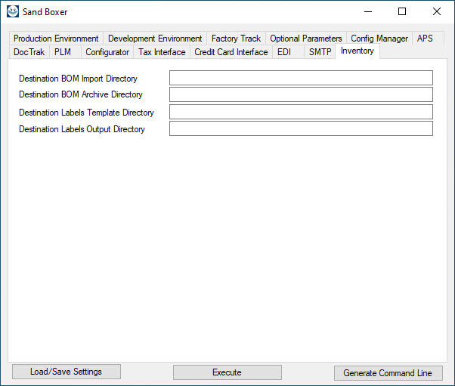Focus the Destination BOM Archive Directory field

coord(301,94)
